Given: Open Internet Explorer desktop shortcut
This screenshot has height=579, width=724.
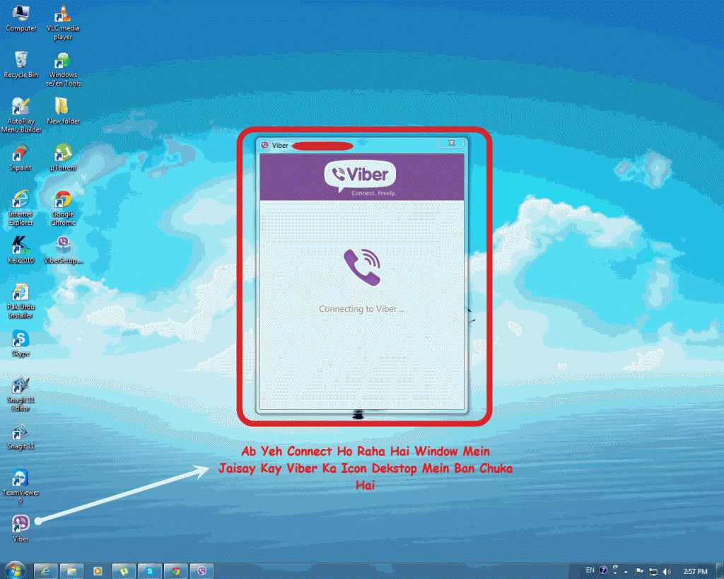Looking at the screenshot, I should point(21,209).
